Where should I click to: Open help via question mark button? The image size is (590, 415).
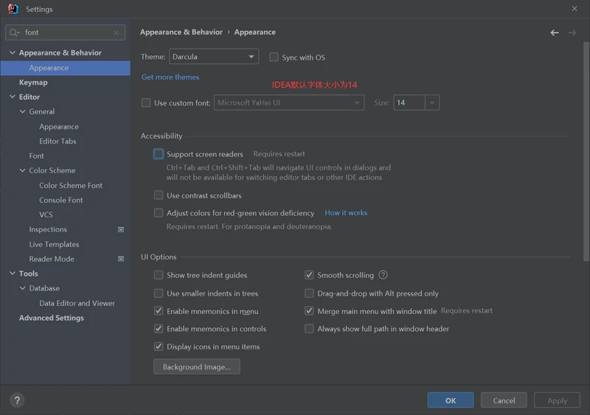pos(17,400)
